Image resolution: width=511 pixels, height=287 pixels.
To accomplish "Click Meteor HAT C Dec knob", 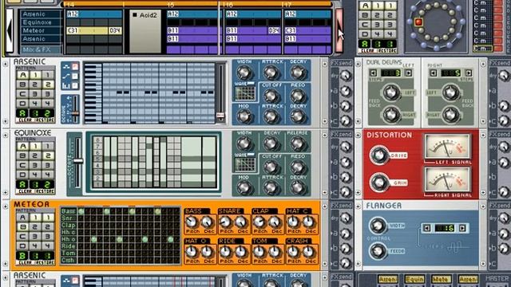I will [x=309, y=222].
